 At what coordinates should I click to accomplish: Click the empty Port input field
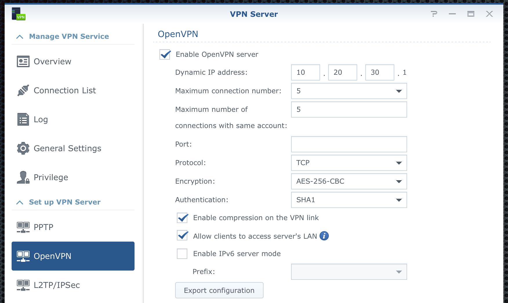click(349, 144)
